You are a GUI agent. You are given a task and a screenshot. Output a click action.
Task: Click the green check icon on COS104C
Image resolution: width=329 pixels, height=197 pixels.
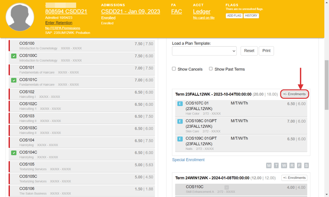pyautogui.click(x=14, y=153)
